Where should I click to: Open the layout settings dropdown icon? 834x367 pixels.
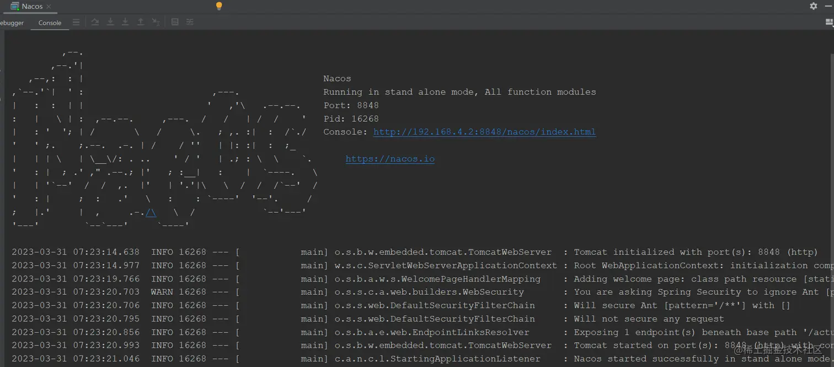829,23
